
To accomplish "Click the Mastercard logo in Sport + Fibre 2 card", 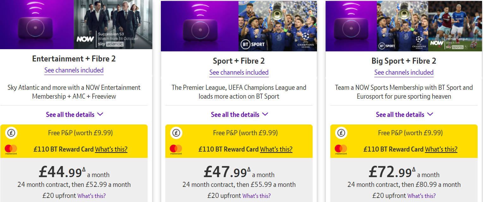I will (x=176, y=149).
